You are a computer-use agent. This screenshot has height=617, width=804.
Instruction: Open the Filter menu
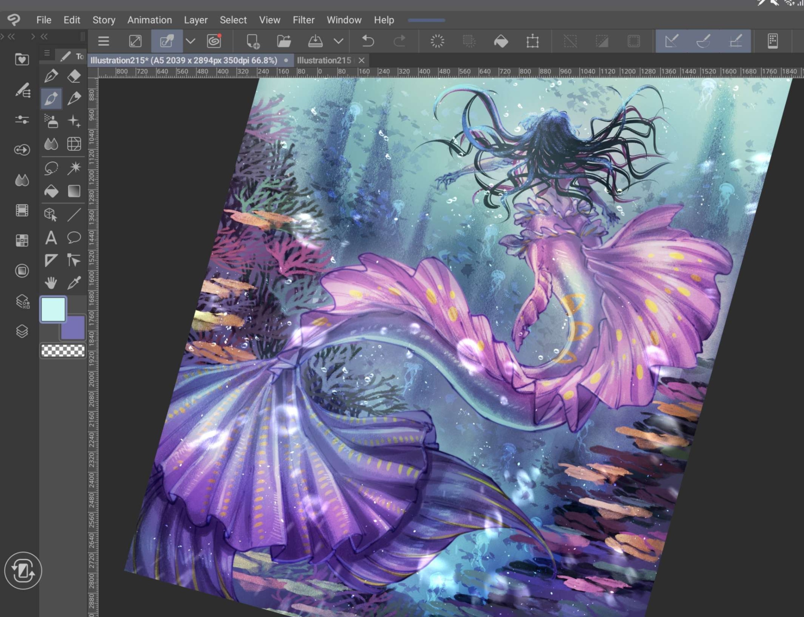303,20
